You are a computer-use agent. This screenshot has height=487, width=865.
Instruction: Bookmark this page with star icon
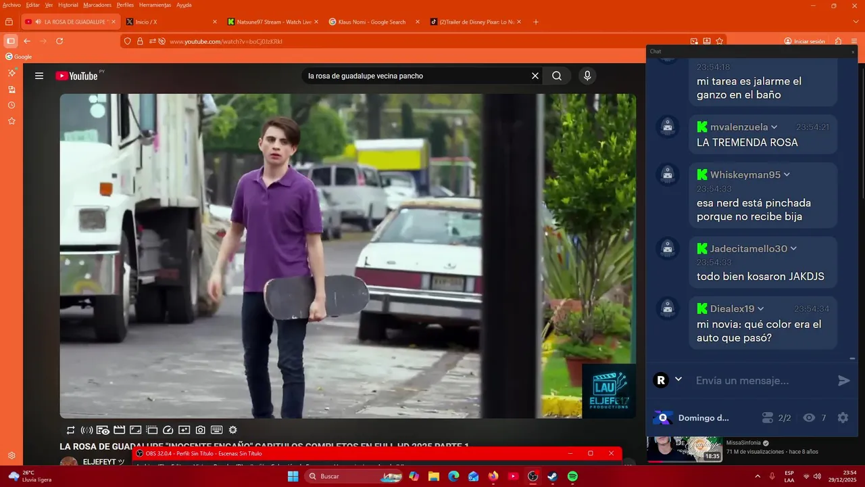(719, 41)
